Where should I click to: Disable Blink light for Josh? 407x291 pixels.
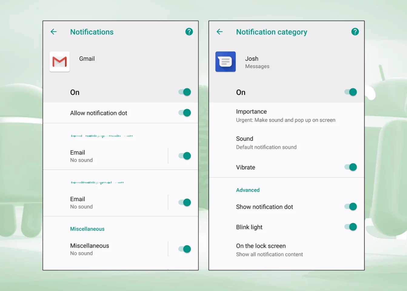click(x=350, y=227)
